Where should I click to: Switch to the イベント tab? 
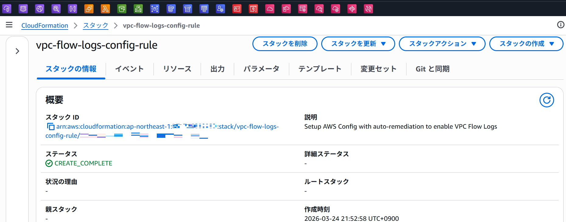click(129, 69)
